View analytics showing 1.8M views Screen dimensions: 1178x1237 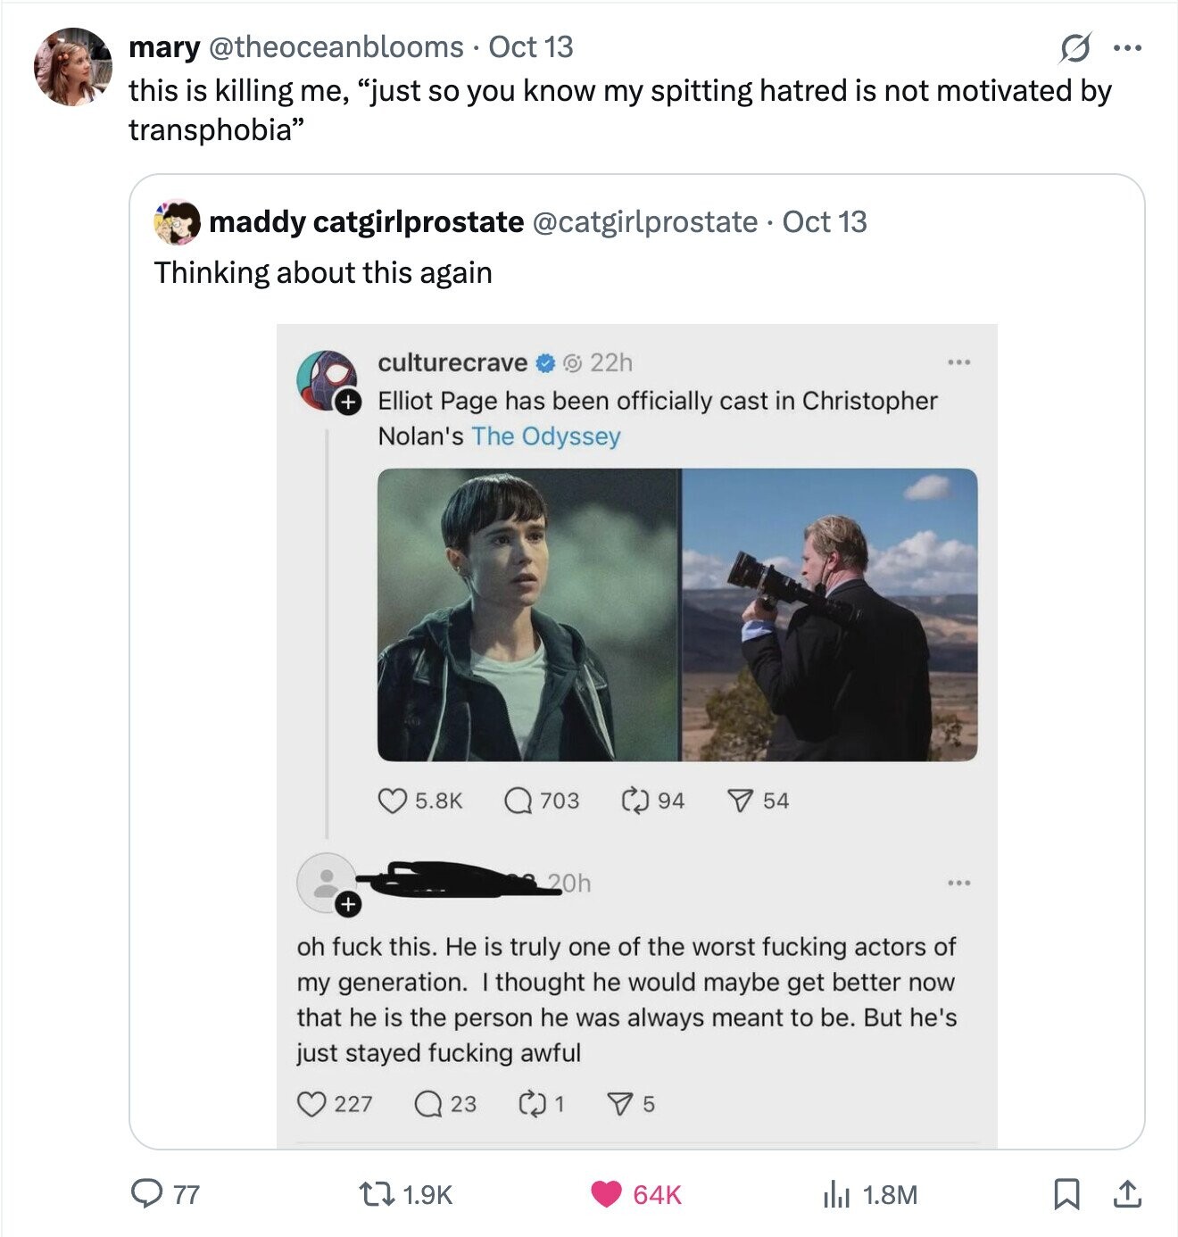click(835, 1193)
